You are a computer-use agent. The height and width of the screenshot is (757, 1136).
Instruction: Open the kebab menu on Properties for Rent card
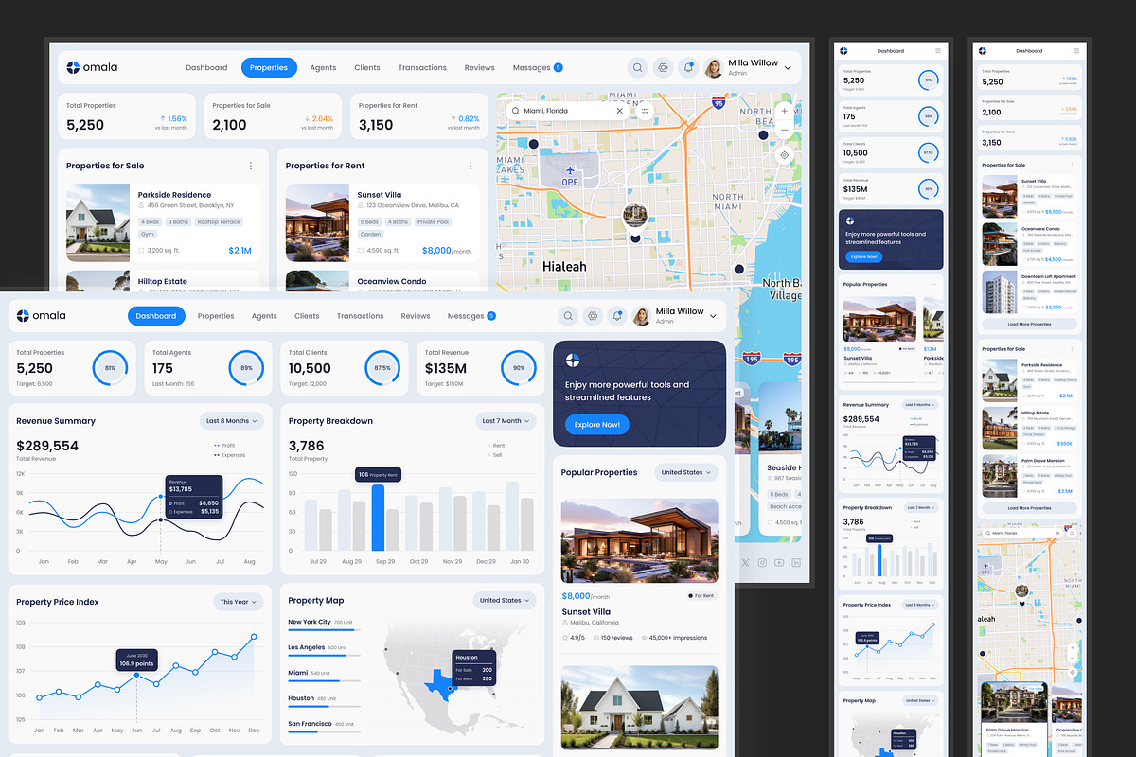470,166
